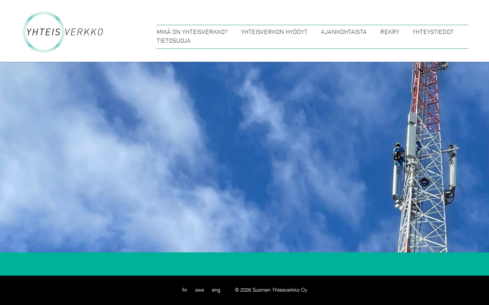Go to Ajankohtaista section
This screenshot has height=305, width=489.
pos(344,32)
